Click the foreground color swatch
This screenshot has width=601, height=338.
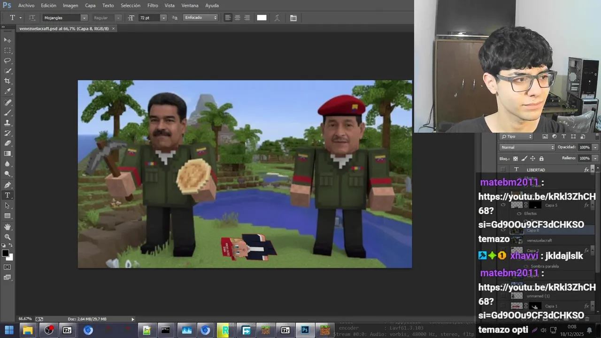[5, 253]
